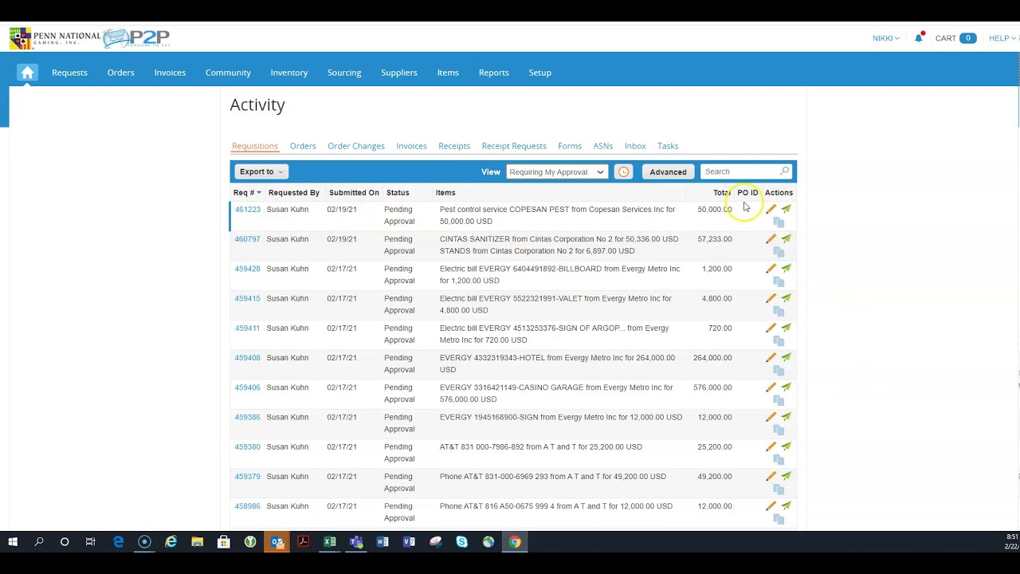
Task: Copy requisition 461223 with the duplicate icon
Action: pos(779,222)
